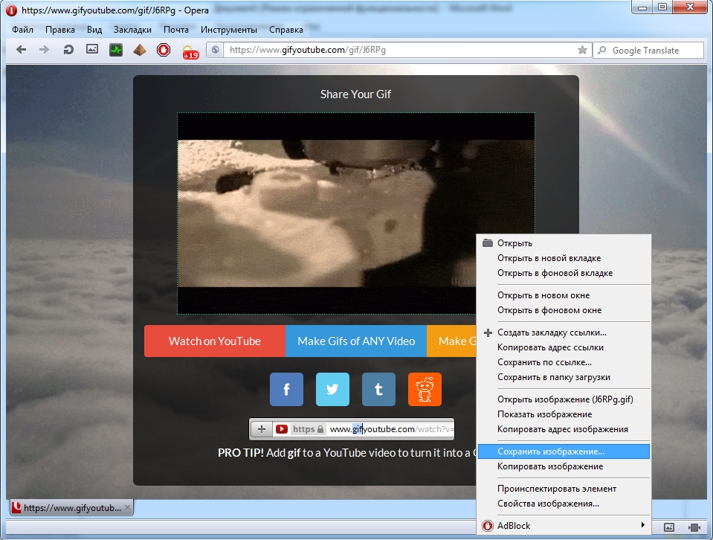Click the lock icon with +19 badge
This screenshot has height=540, width=713.
(x=188, y=51)
